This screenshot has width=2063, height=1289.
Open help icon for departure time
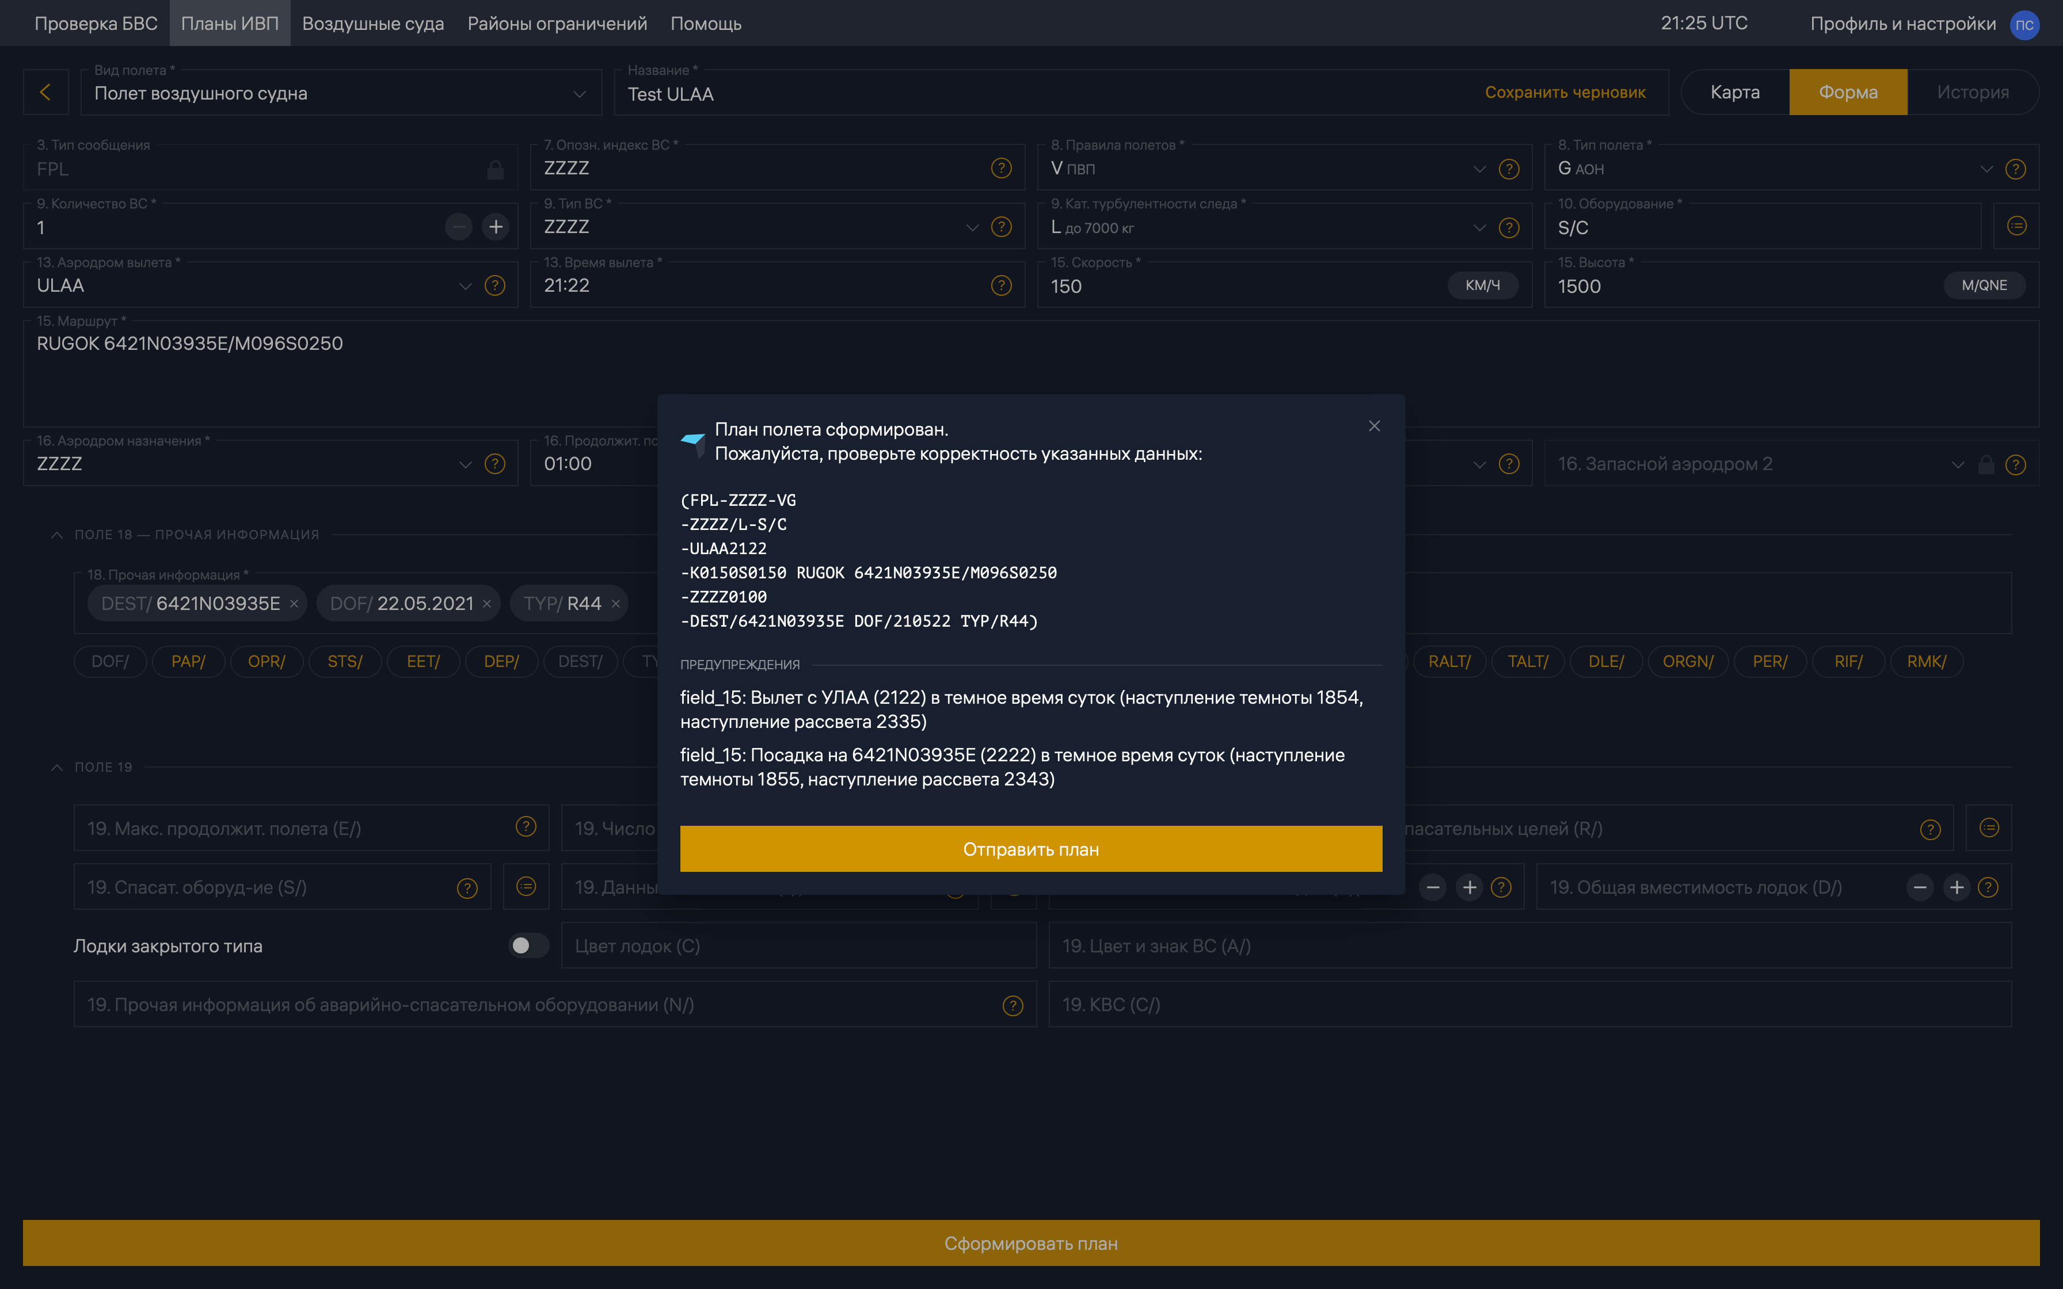(1001, 285)
